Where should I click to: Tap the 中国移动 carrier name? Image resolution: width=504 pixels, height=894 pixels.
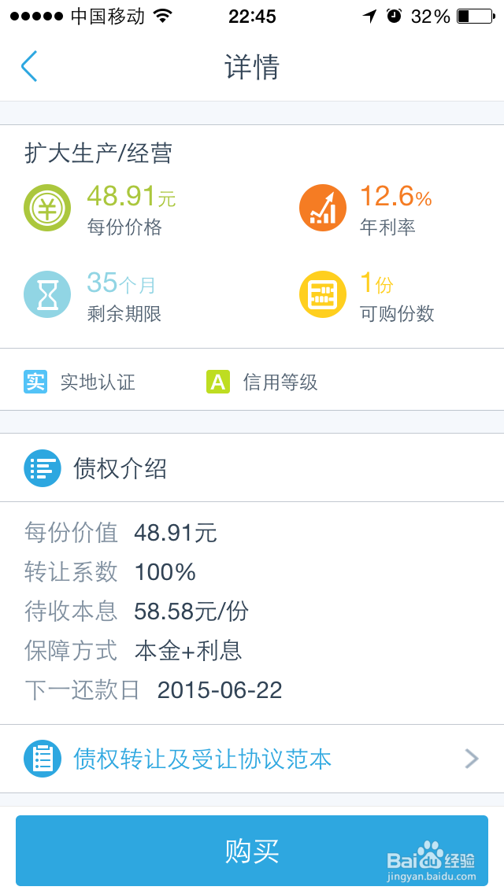[108, 16]
